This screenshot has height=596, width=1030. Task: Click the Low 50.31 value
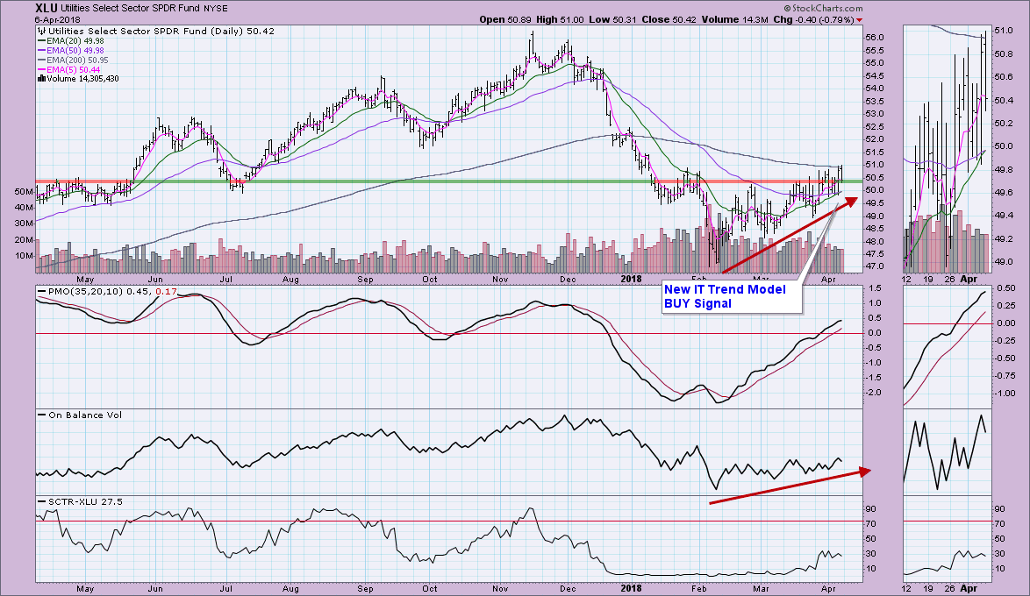pyautogui.click(x=613, y=19)
